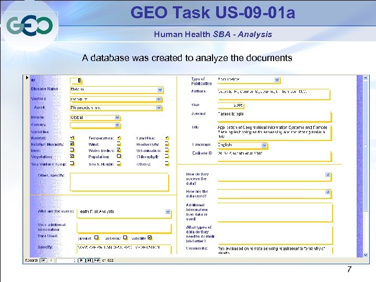Click the Journal text field
The image size is (376, 282).
coord(274,116)
